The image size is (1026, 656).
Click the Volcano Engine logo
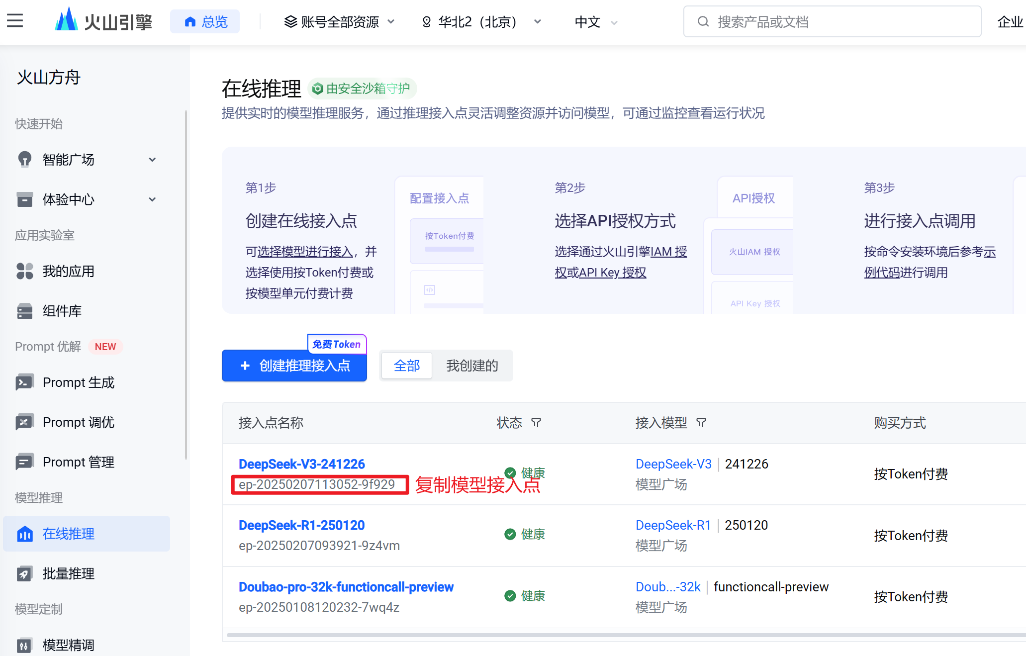click(103, 21)
